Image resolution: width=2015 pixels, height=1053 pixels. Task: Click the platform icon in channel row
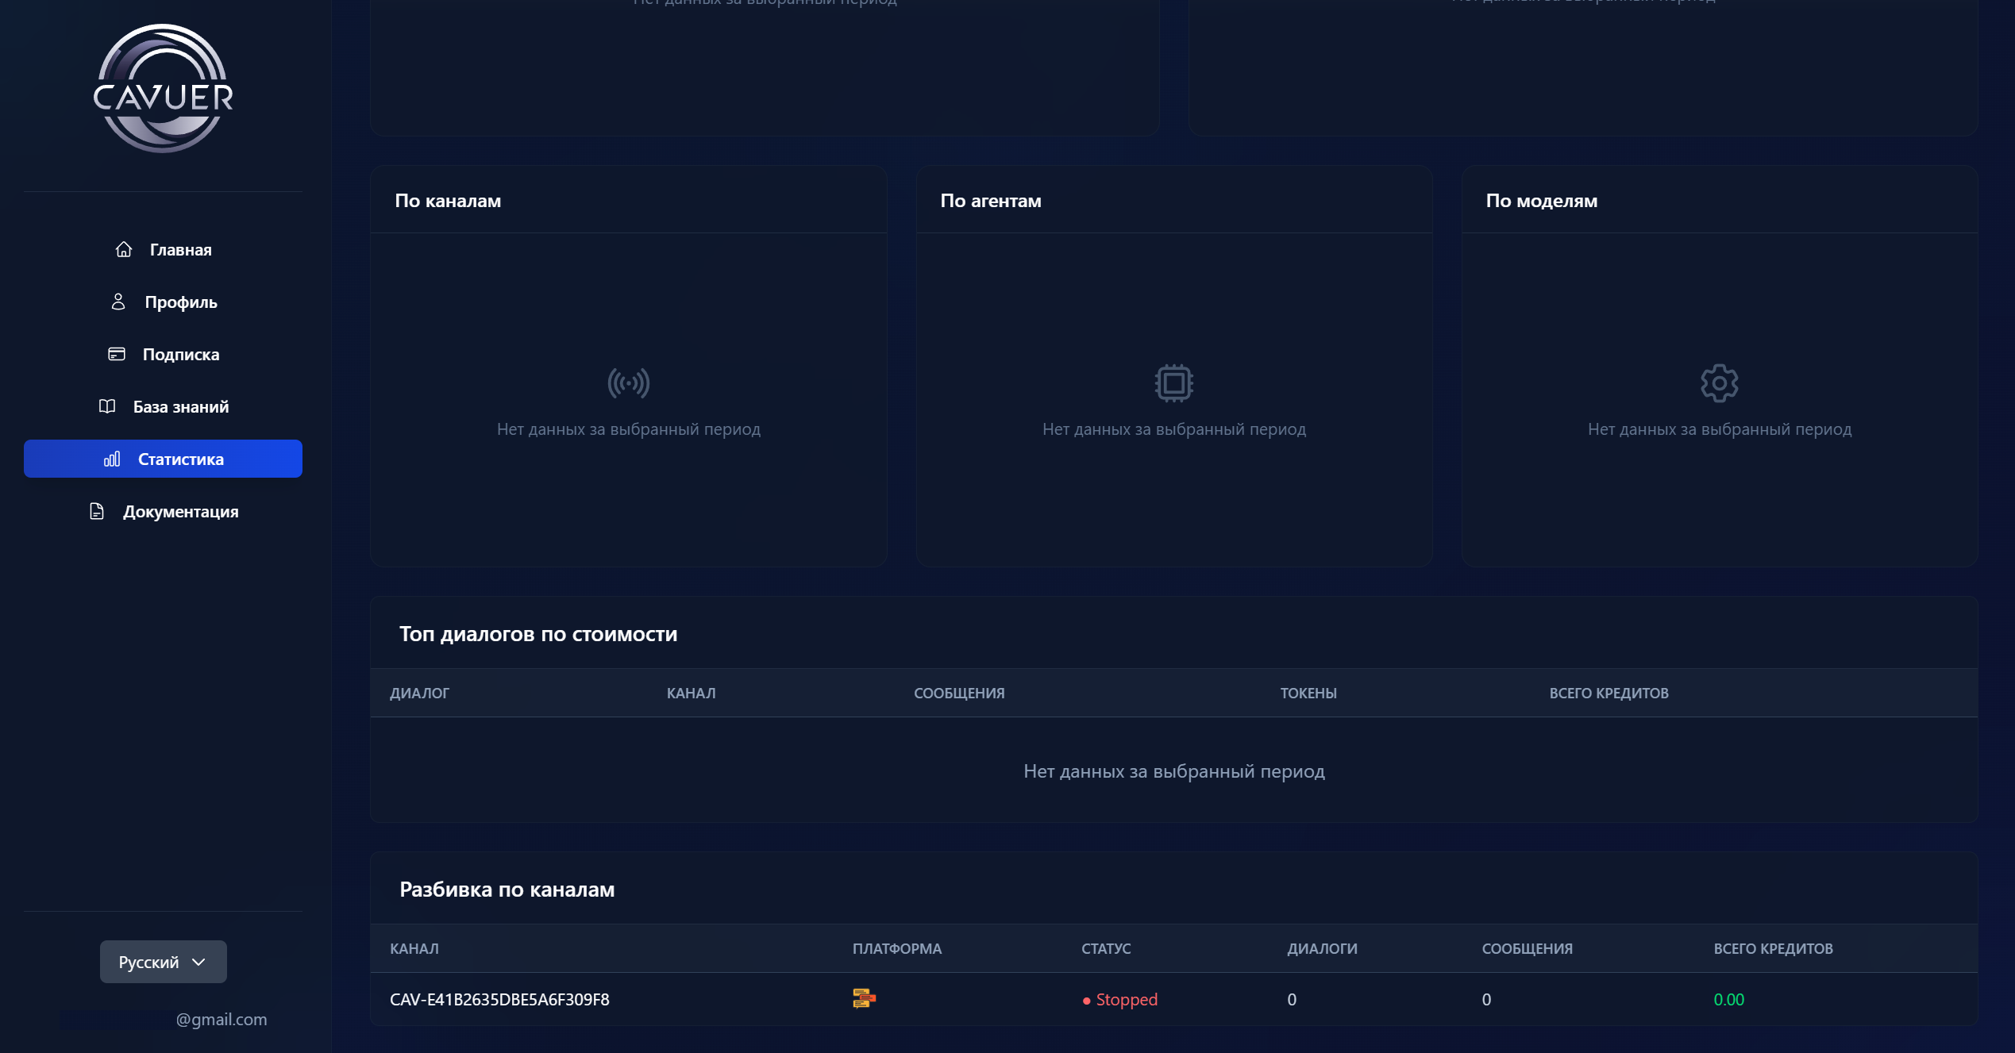point(863,998)
